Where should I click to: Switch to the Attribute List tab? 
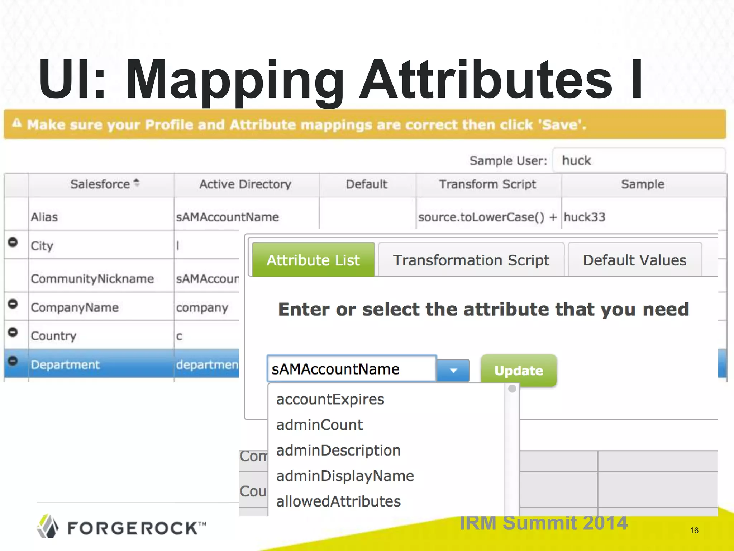pos(313,260)
